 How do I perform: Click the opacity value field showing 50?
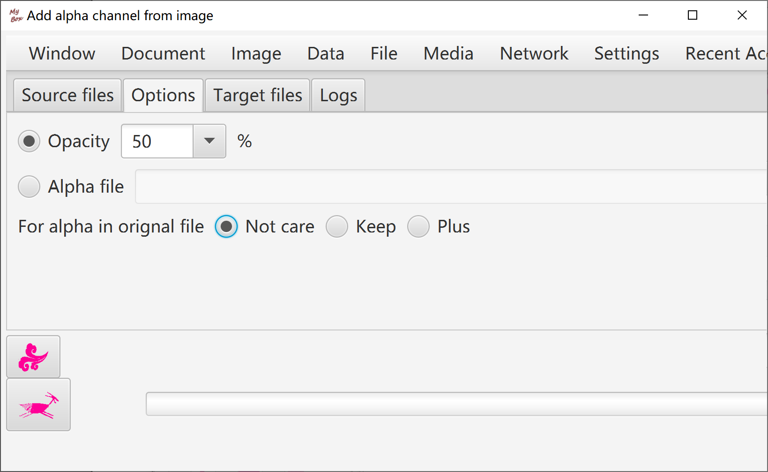coord(157,141)
